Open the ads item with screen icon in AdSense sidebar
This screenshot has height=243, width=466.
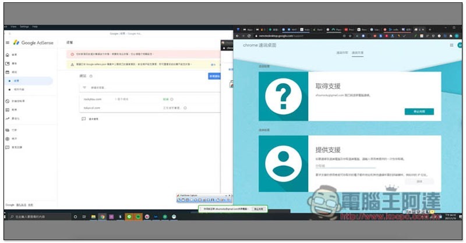point(12,63)
